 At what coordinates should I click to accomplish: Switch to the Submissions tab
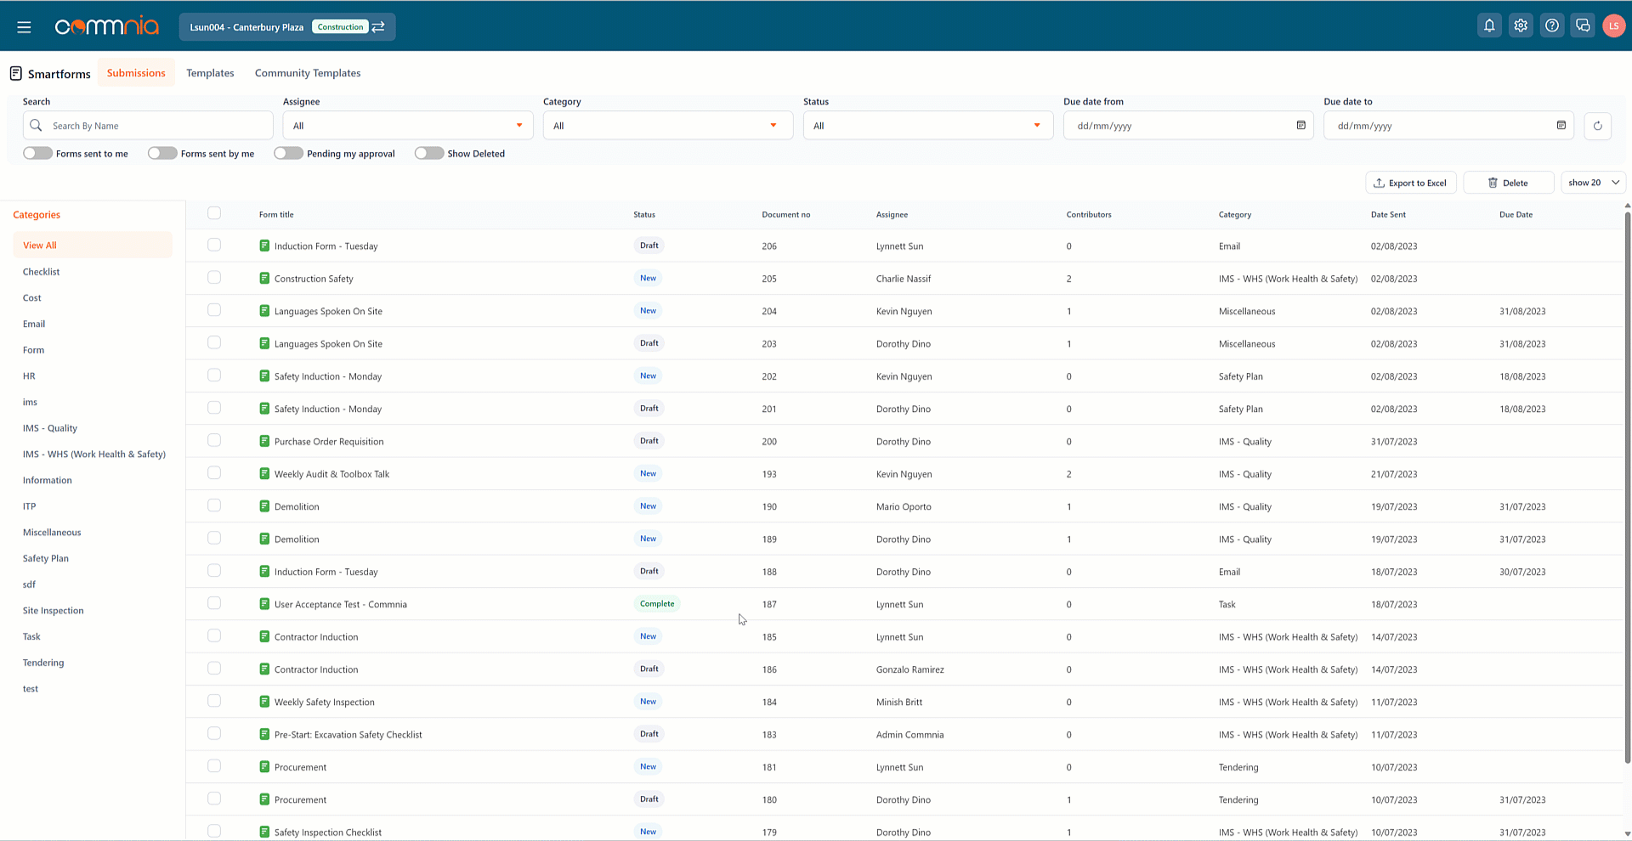(x=136, y=73)
